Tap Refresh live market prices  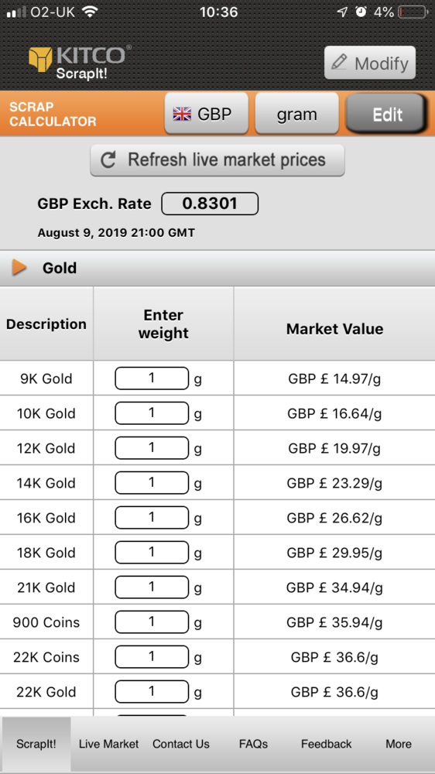click(x=217, y=160)
